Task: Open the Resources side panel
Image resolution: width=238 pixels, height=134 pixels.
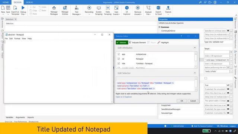Action: 235,23
